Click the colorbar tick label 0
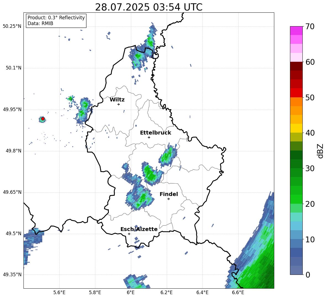The width and height of the screenshot is (327, 298). [x=308, y=275]
